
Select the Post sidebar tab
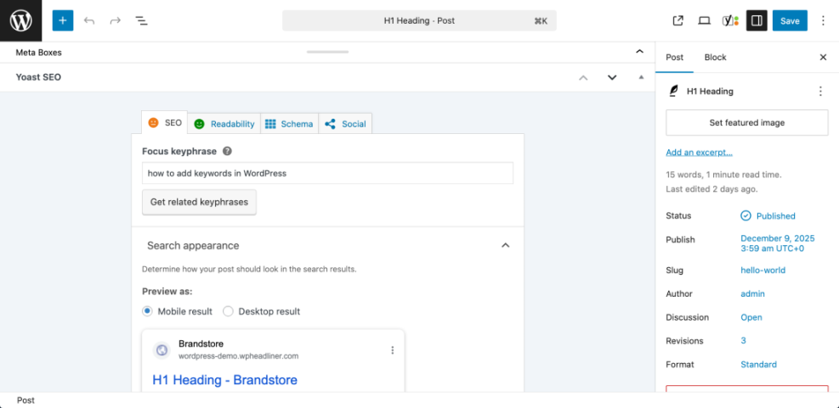(674, 57)
